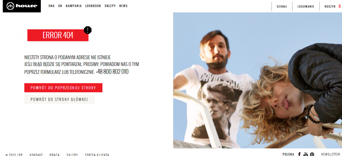Image resolution: width=342 pixels, height=156 pixels.
Task: Open the ONA menu
Action: [51, 6]
